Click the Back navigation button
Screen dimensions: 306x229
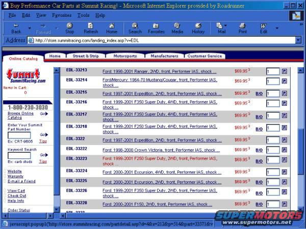pyautogui.click(x=16, y=27)
